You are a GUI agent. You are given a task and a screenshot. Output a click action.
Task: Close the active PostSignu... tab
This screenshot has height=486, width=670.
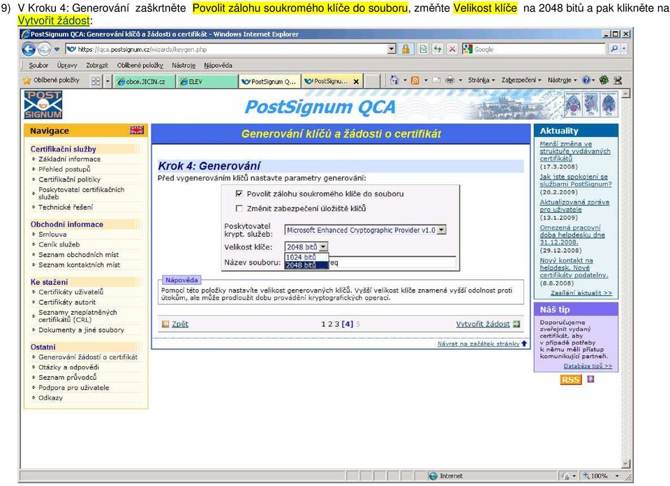pyautogui.click(x=356, y=82)
